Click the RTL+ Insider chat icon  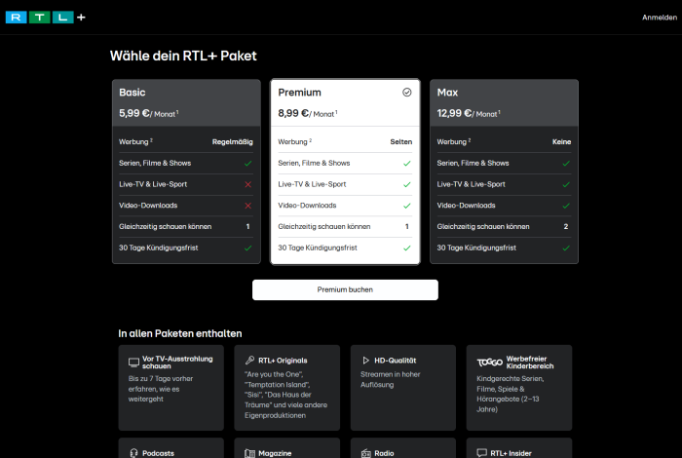pos(481,453)
